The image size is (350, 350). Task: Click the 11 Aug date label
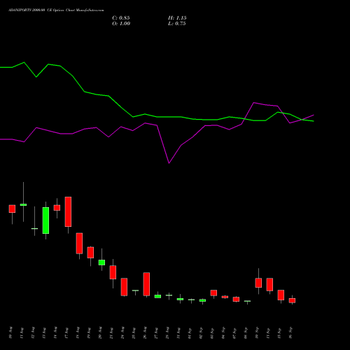tap(22, 332)
